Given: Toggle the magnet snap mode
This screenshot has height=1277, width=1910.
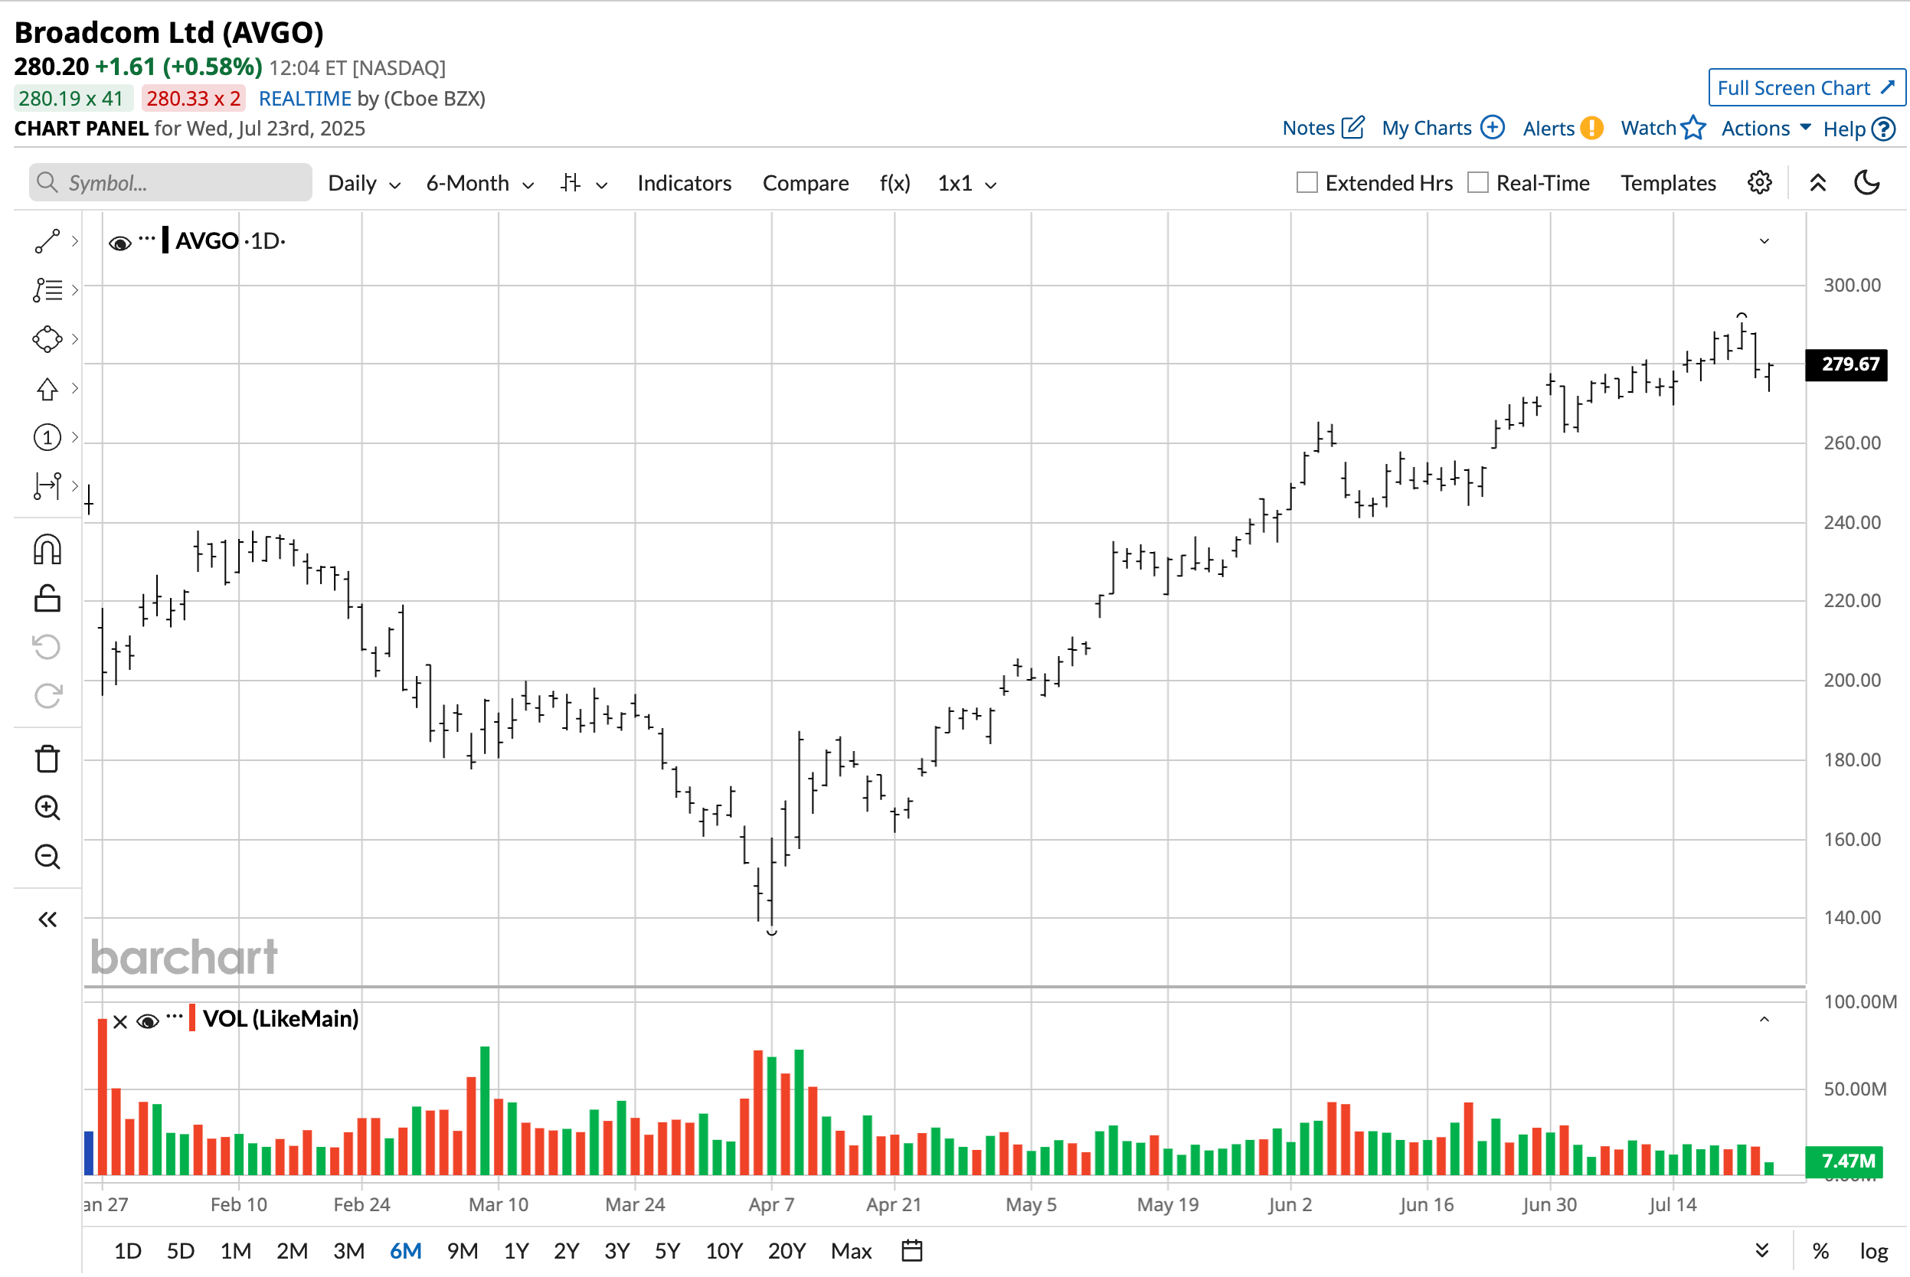Looking at the screenshot, I should [x=47, y=550].
